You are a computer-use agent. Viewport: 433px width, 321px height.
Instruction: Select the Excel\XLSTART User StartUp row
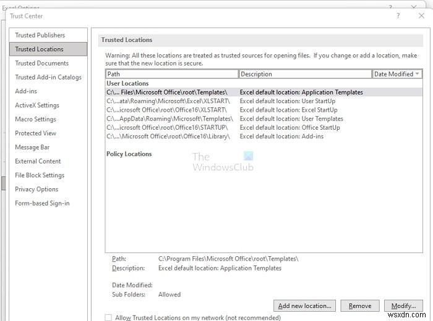(264, 101)
